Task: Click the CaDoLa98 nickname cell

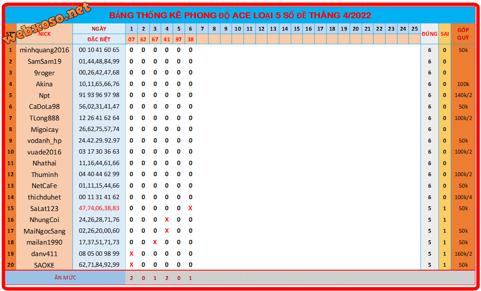Action: [44, 106]
